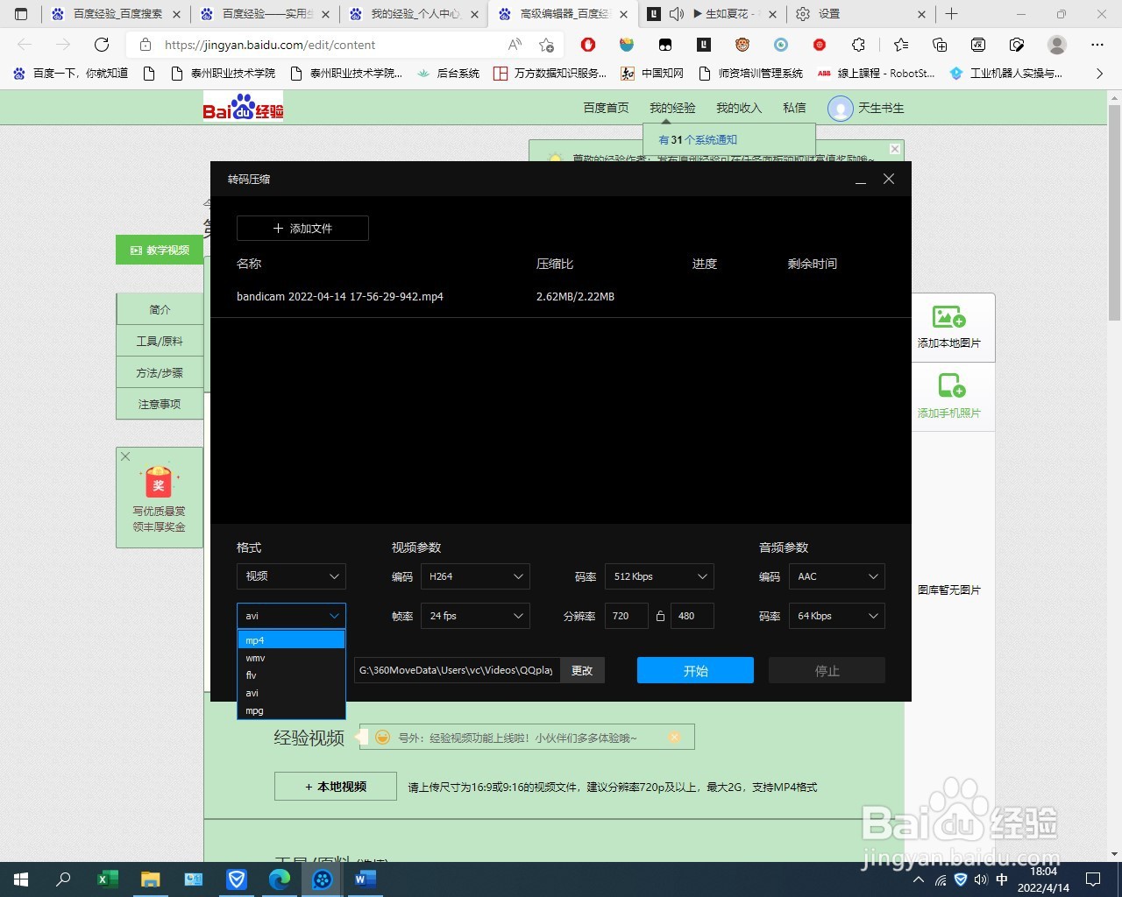Open File Explorer from the taskbar

tap(151, 879)
